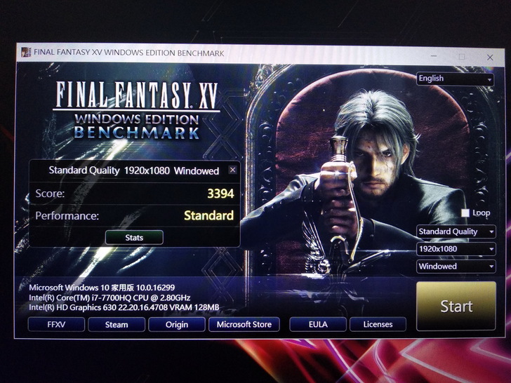
Task: Minimize the benchmark window
Action: click(x=434, y=56)
